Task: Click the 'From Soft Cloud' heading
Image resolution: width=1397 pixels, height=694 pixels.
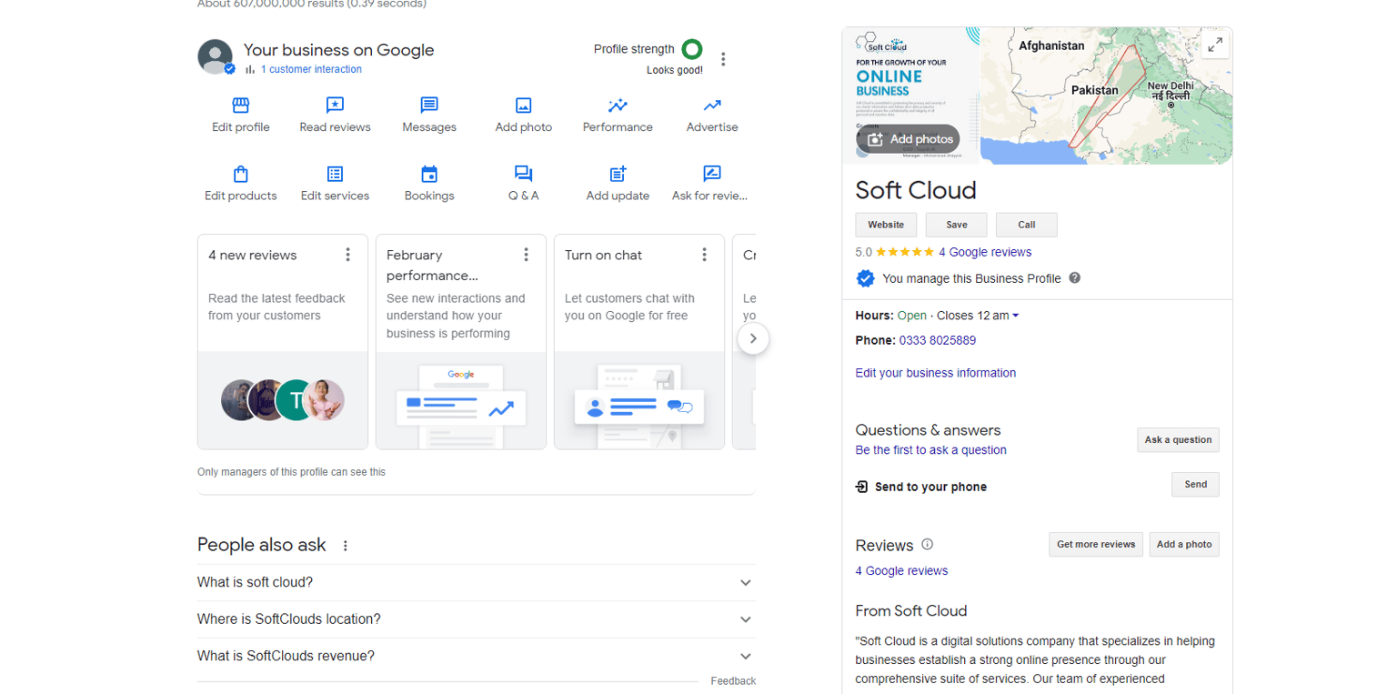Action: (911, 611)
